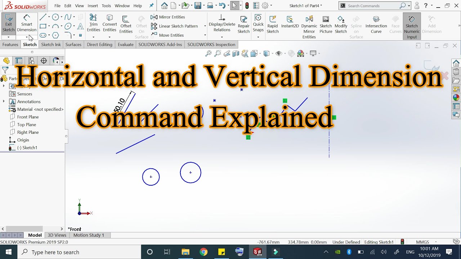Toggle Sketch Numeric Input off
The height and width of the screenshot is (259, 461).
(412, 27)
